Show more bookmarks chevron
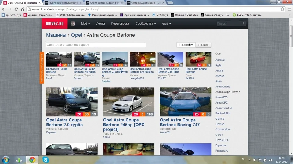The width and height of the screenshot is (293, 164). 289,15
